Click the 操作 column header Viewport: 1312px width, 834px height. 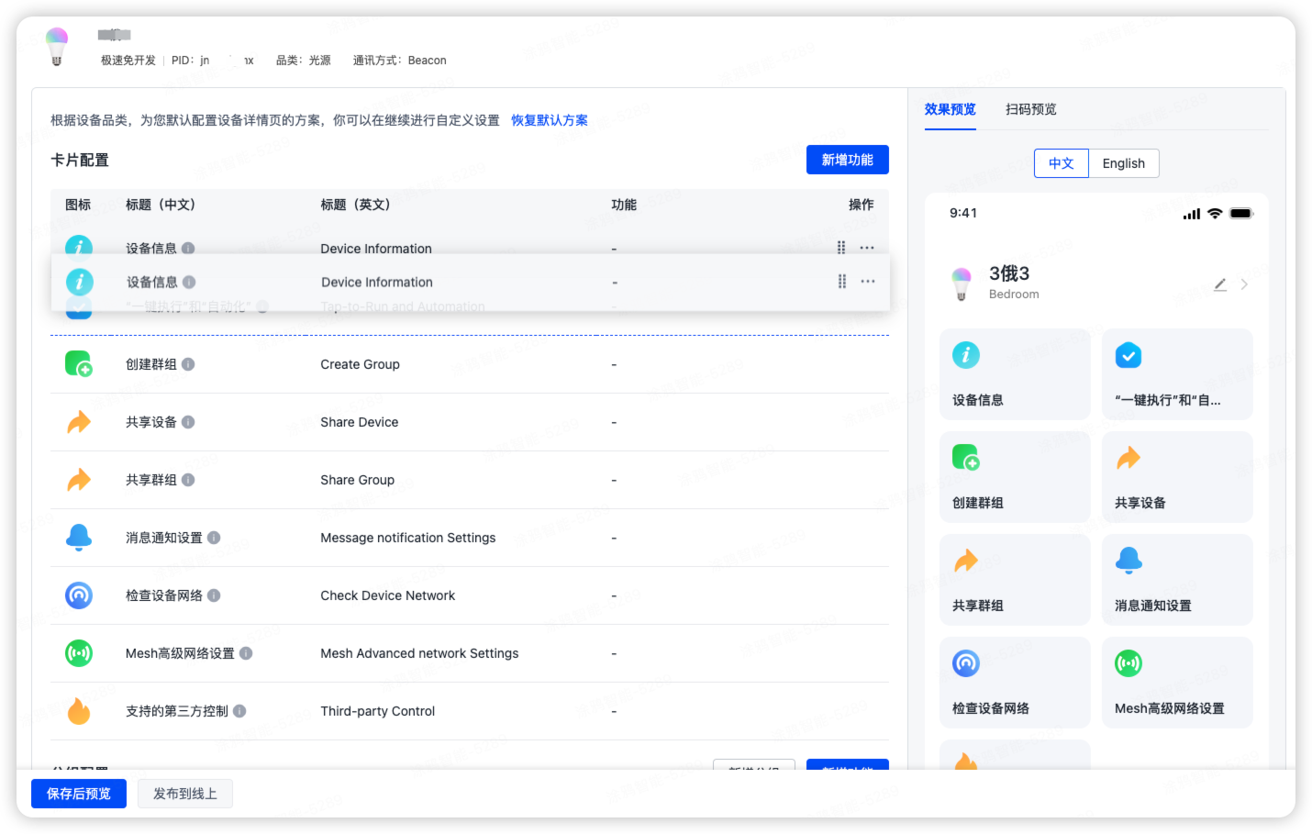pos(862,205)
